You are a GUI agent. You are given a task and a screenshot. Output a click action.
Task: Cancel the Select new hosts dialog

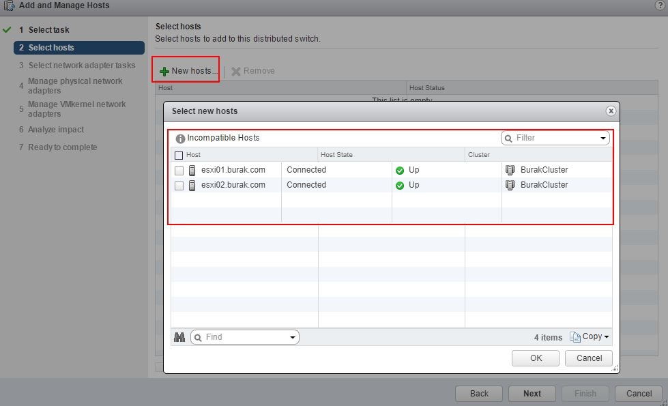click(x=589, y=358)
